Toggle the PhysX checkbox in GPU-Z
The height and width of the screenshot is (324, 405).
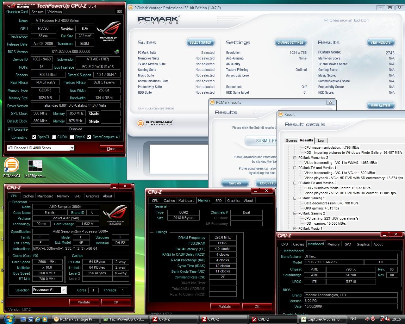point(72,137)
